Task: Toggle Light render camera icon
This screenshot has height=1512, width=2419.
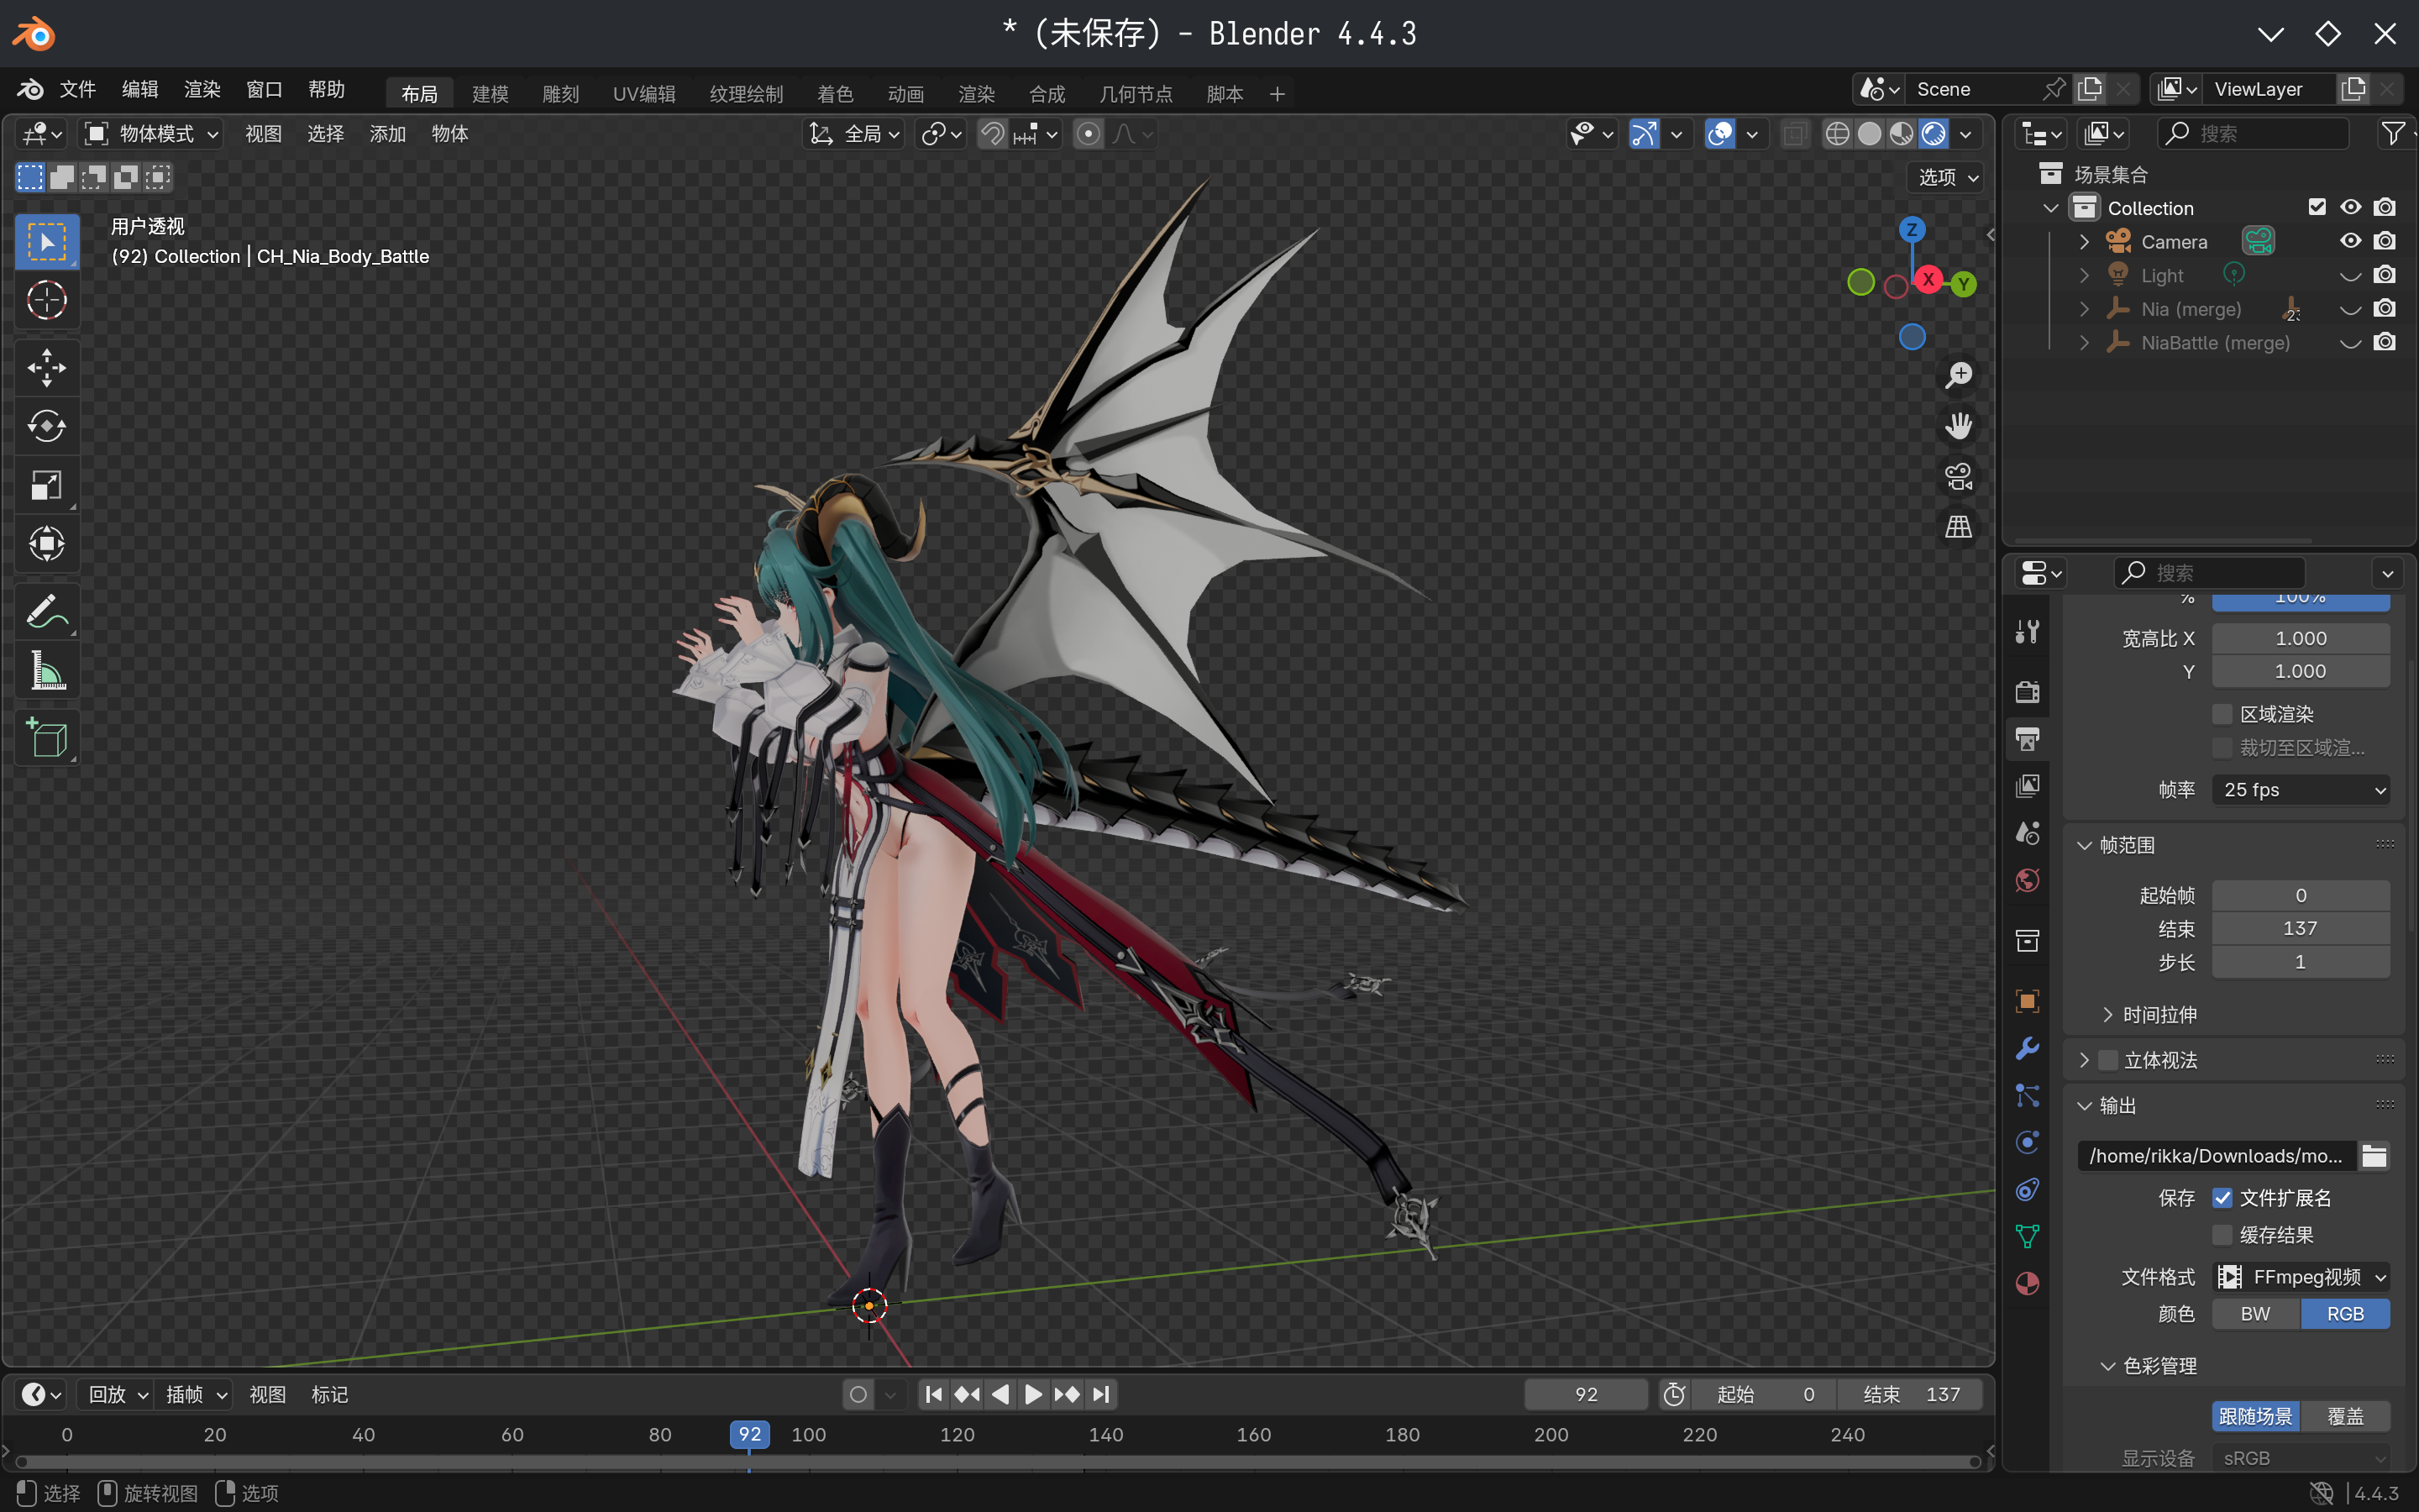Action: point(2384,275)
